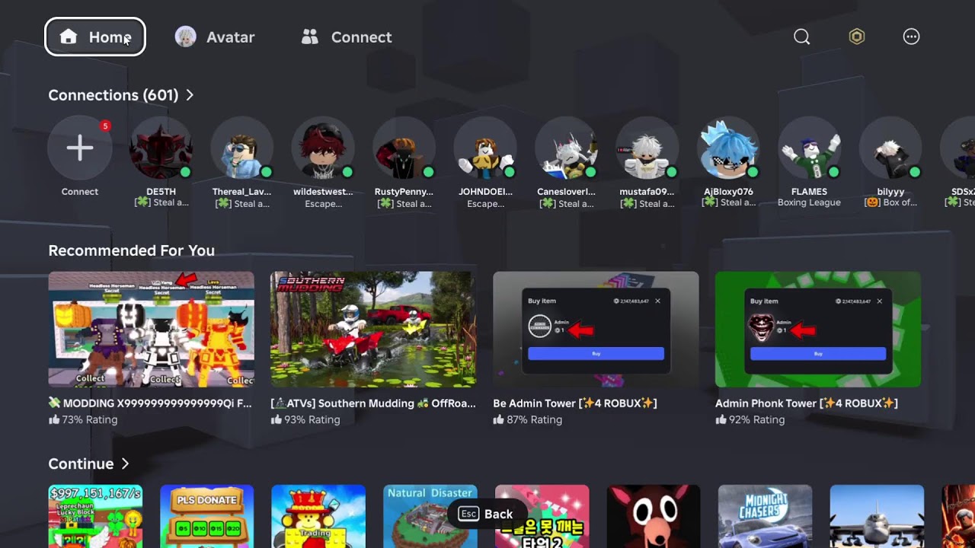The height and width of the screenshot is (548, 975).
Task: Open the Leprechaun Lucky Block game tile
Action: pyautogui.click(x=95, y=516)
